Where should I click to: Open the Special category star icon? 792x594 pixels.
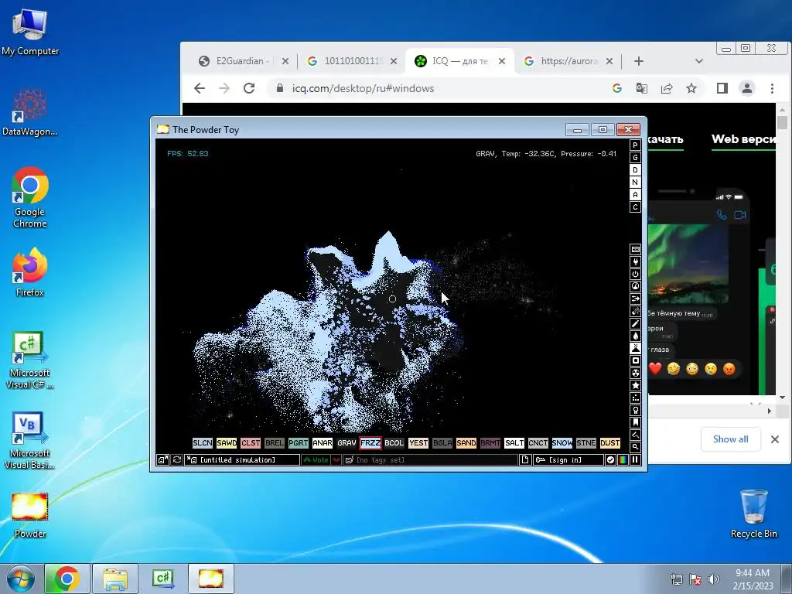click(x=636, y=385)
